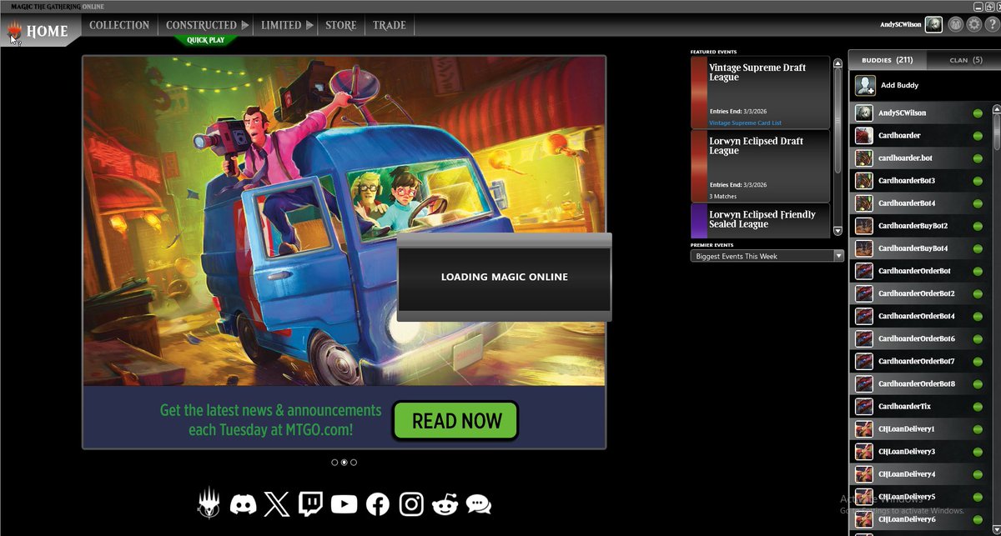Click the CHLoanDelivery1 buddy avatar
The image size is (1001, 536).
point(864,428)
